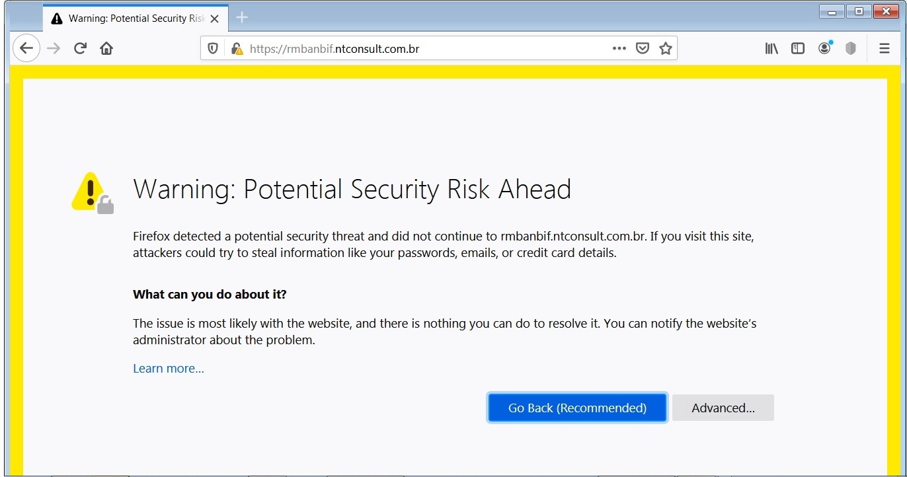Open the Learn more... link
The width and height of the screenshot is (907, 477).
point(169,369)
